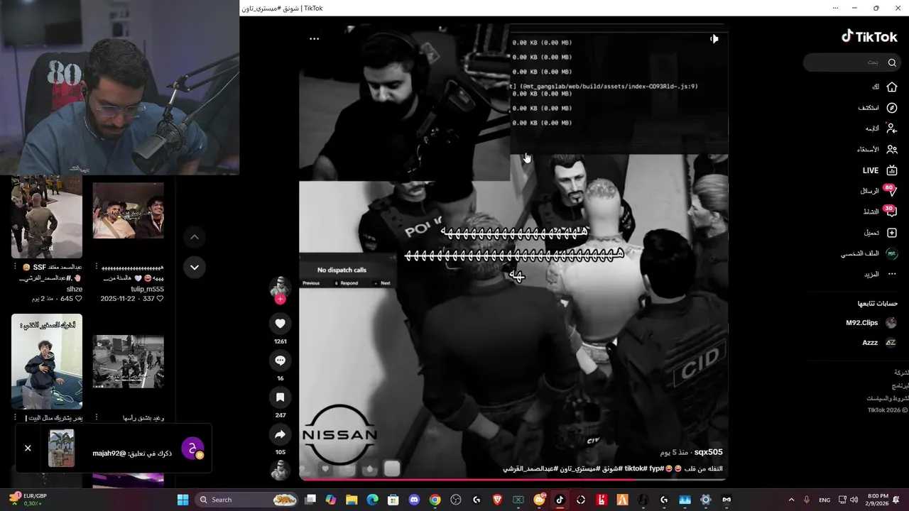This screenshot has width=909, height=511.
Task: Open Brave browser from the taskbar
Action: pos(497,500)
